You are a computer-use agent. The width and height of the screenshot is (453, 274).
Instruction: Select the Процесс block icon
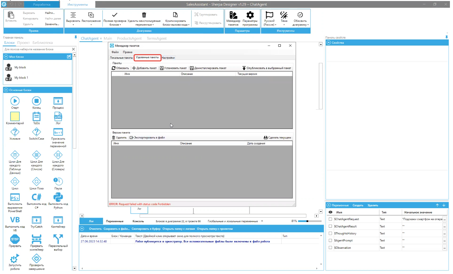58,101
